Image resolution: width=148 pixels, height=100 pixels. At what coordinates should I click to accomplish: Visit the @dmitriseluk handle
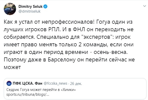[x=30, y=11]
